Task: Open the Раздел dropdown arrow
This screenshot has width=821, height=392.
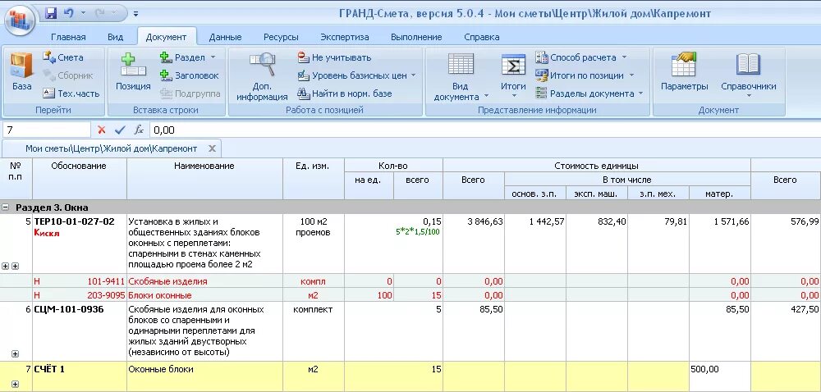Action: coord(213,57)
